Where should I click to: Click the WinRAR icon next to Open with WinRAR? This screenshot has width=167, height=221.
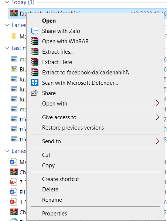click(35, 41)
